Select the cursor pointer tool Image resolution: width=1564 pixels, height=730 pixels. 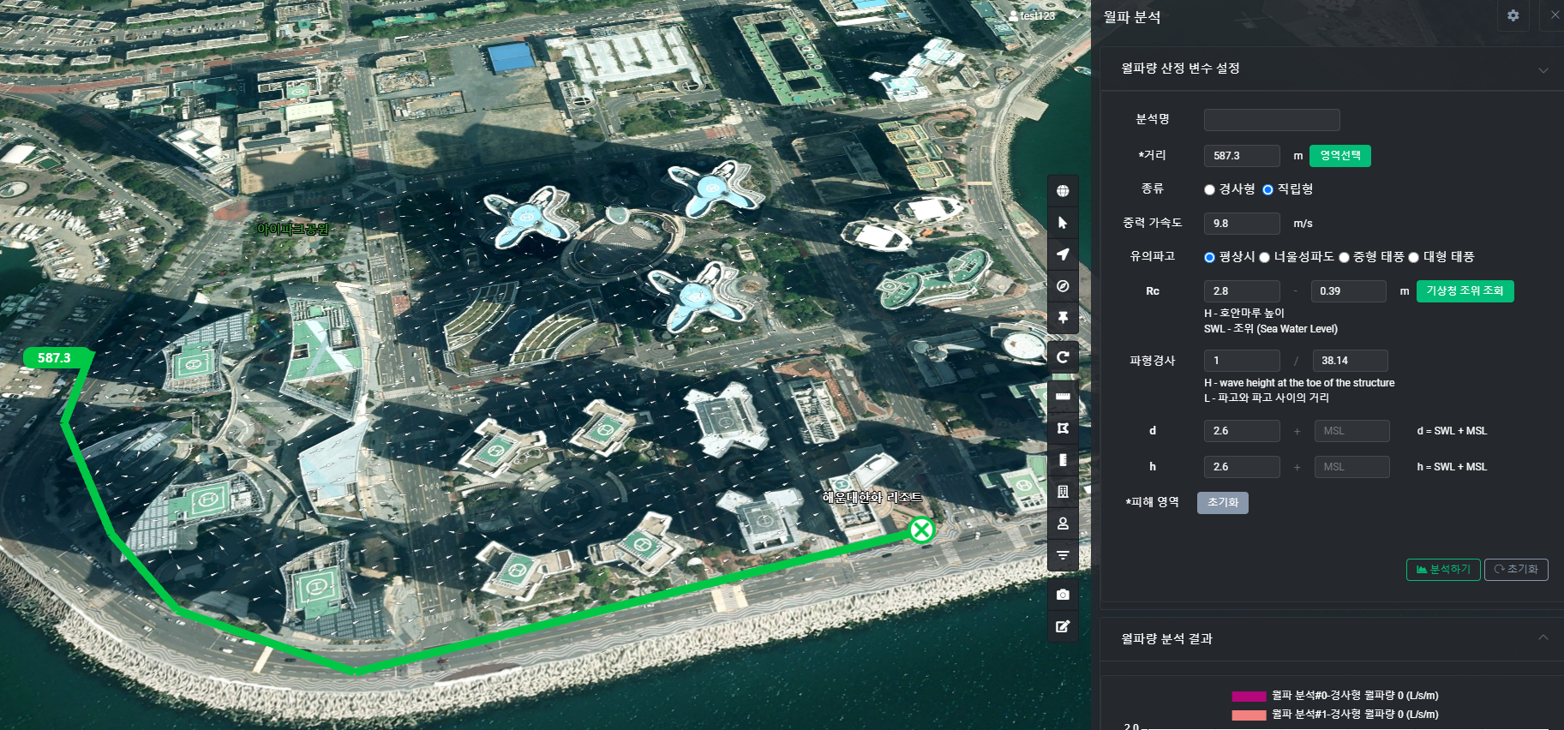(1063, 223)
